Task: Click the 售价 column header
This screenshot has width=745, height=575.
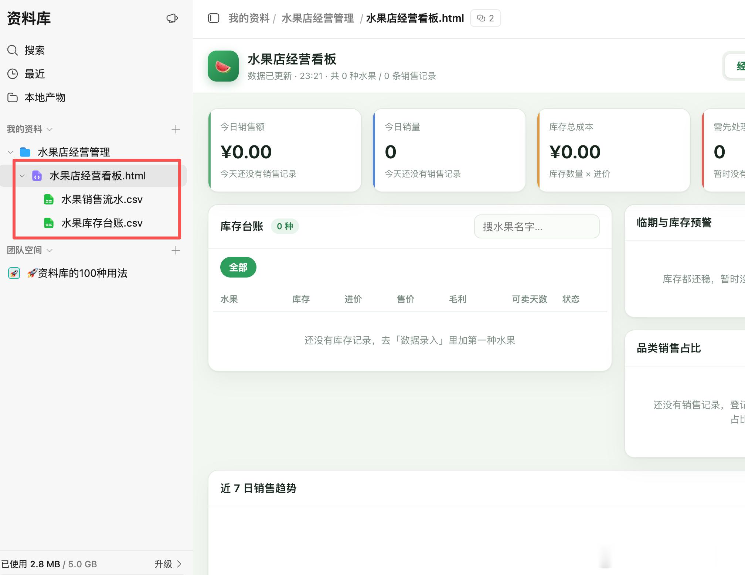Action: point(405,299)
